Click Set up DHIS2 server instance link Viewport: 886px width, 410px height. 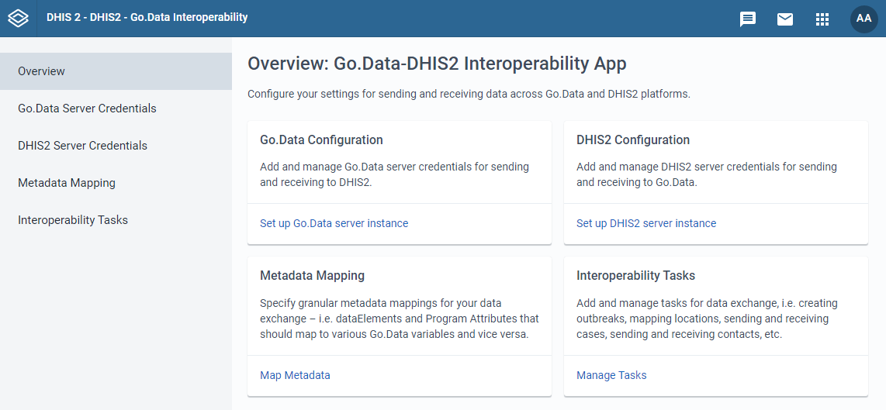tap(645, 223)
